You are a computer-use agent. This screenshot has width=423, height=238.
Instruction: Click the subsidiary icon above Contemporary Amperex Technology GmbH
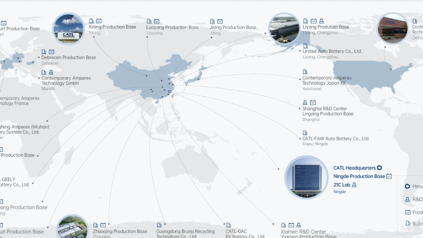coord(44,72)
